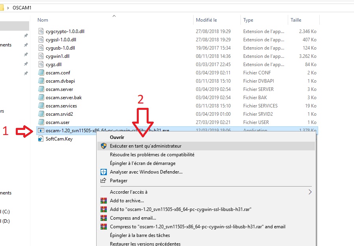354x246 pixels.
Task: Select Compress to oscam rar and email
Action: coord(197,226)
